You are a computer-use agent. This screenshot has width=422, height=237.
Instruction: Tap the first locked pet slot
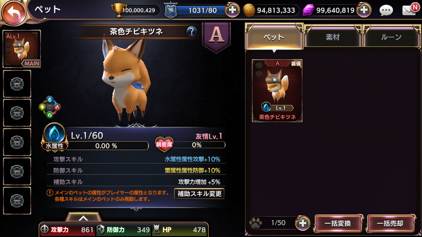(17, 84)
